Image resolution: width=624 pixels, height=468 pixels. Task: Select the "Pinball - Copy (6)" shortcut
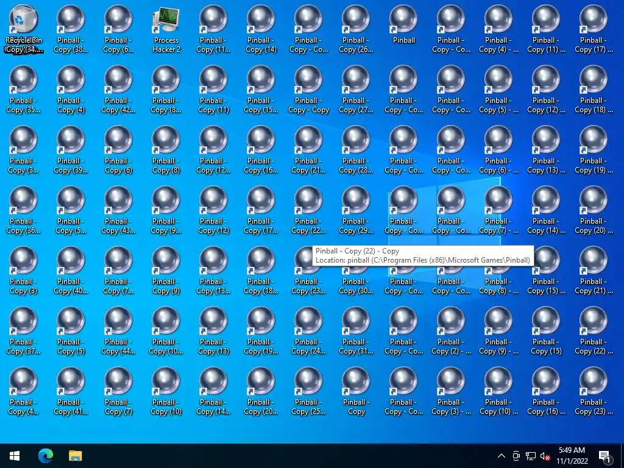click(118, 151)
